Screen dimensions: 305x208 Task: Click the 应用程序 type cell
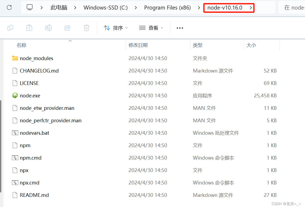pos(202,96)
